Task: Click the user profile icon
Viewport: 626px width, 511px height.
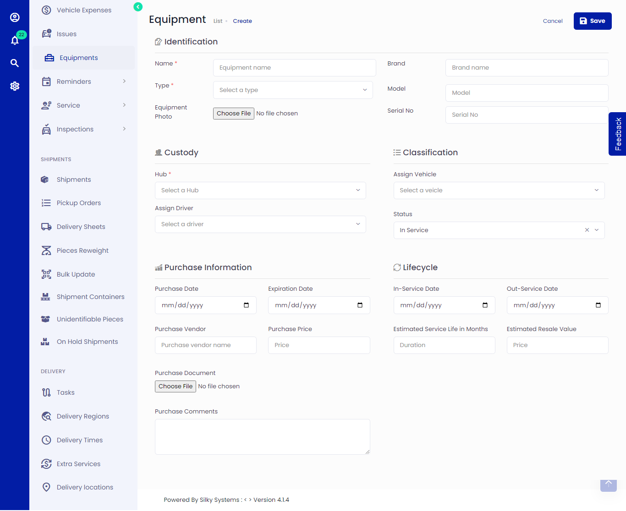Action: (x=15, y=17)
